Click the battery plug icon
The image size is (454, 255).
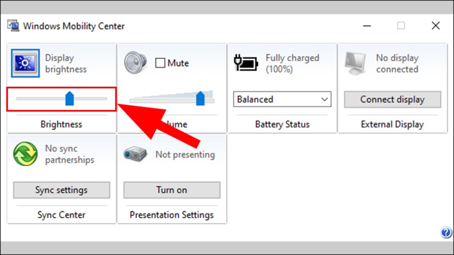(x=246, y=63)
